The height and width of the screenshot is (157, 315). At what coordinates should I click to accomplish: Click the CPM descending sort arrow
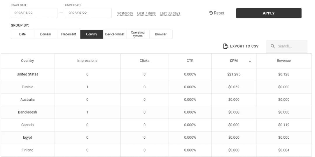click(x=250, y=61)
